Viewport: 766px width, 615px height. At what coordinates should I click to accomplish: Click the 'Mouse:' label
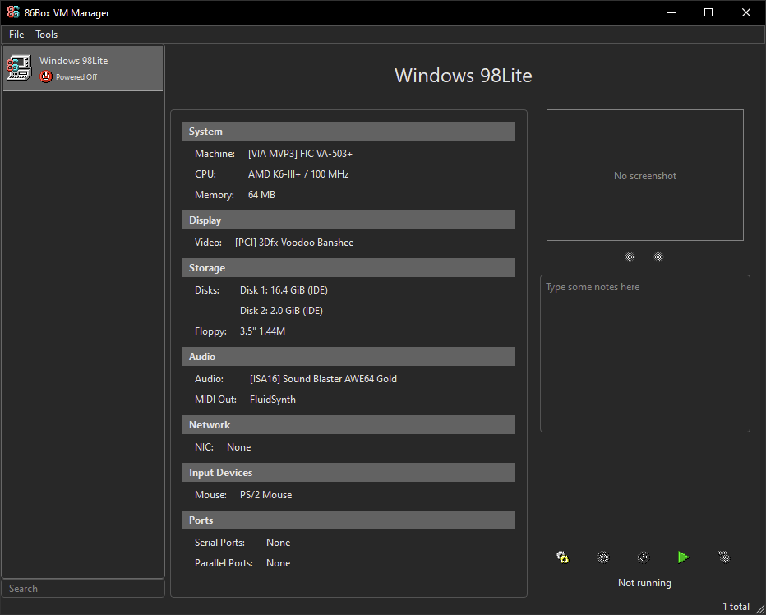tap(210, 495)
